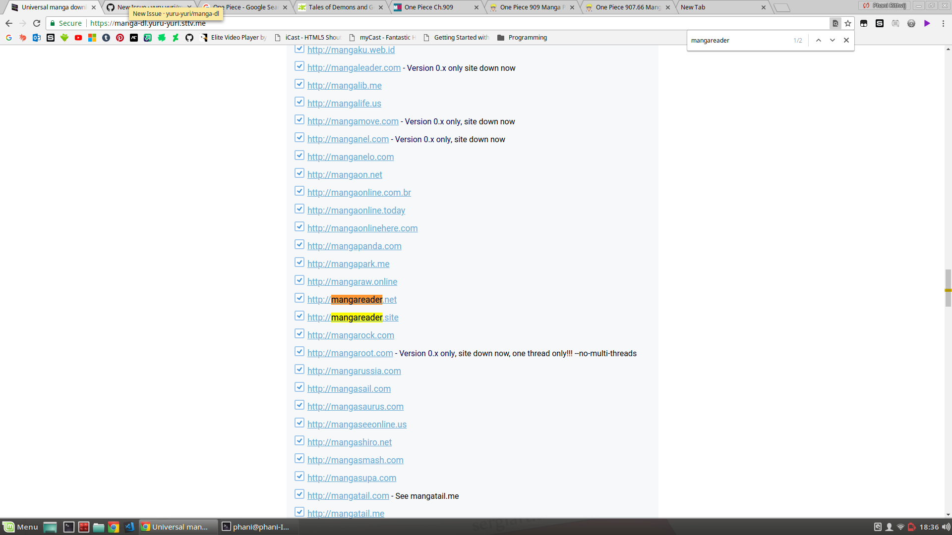
Task: Click the find bar search text field
Action: [x=738, y=41]
